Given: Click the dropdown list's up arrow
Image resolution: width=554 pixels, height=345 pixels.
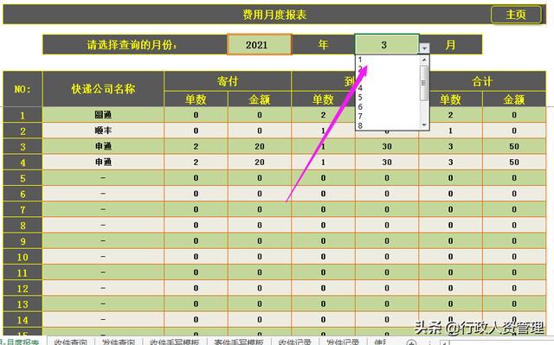Looking at the screenshot, I should pos(424,60).
